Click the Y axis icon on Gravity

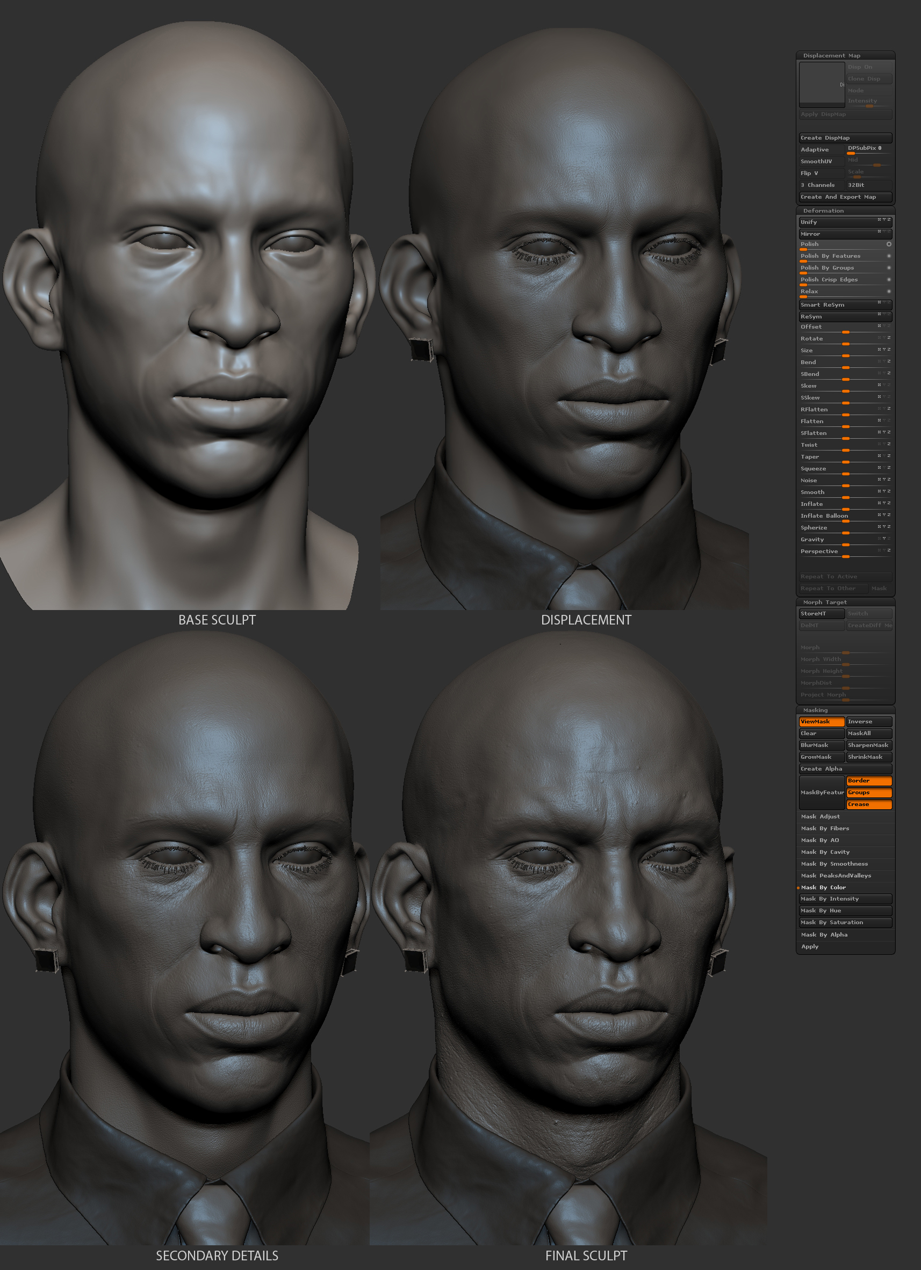pos(884,538)
